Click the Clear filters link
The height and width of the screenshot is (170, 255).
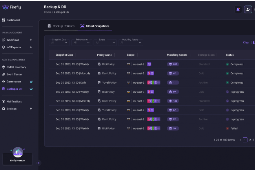(x=246, y=42)
